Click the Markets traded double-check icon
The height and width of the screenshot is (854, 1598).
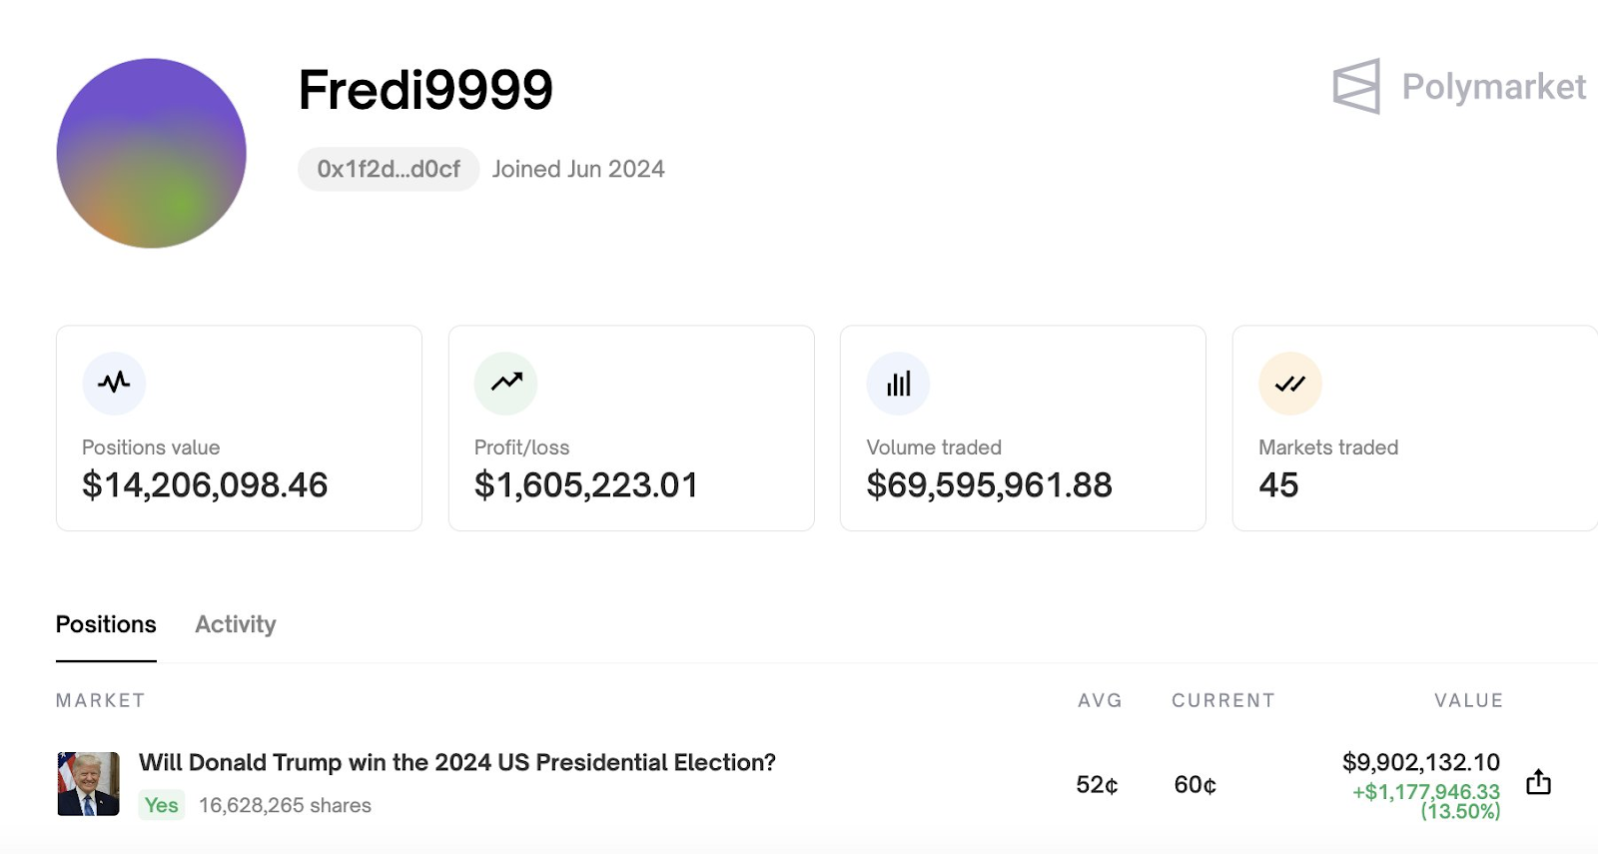pyautogui.click(x=1290, y=383)
